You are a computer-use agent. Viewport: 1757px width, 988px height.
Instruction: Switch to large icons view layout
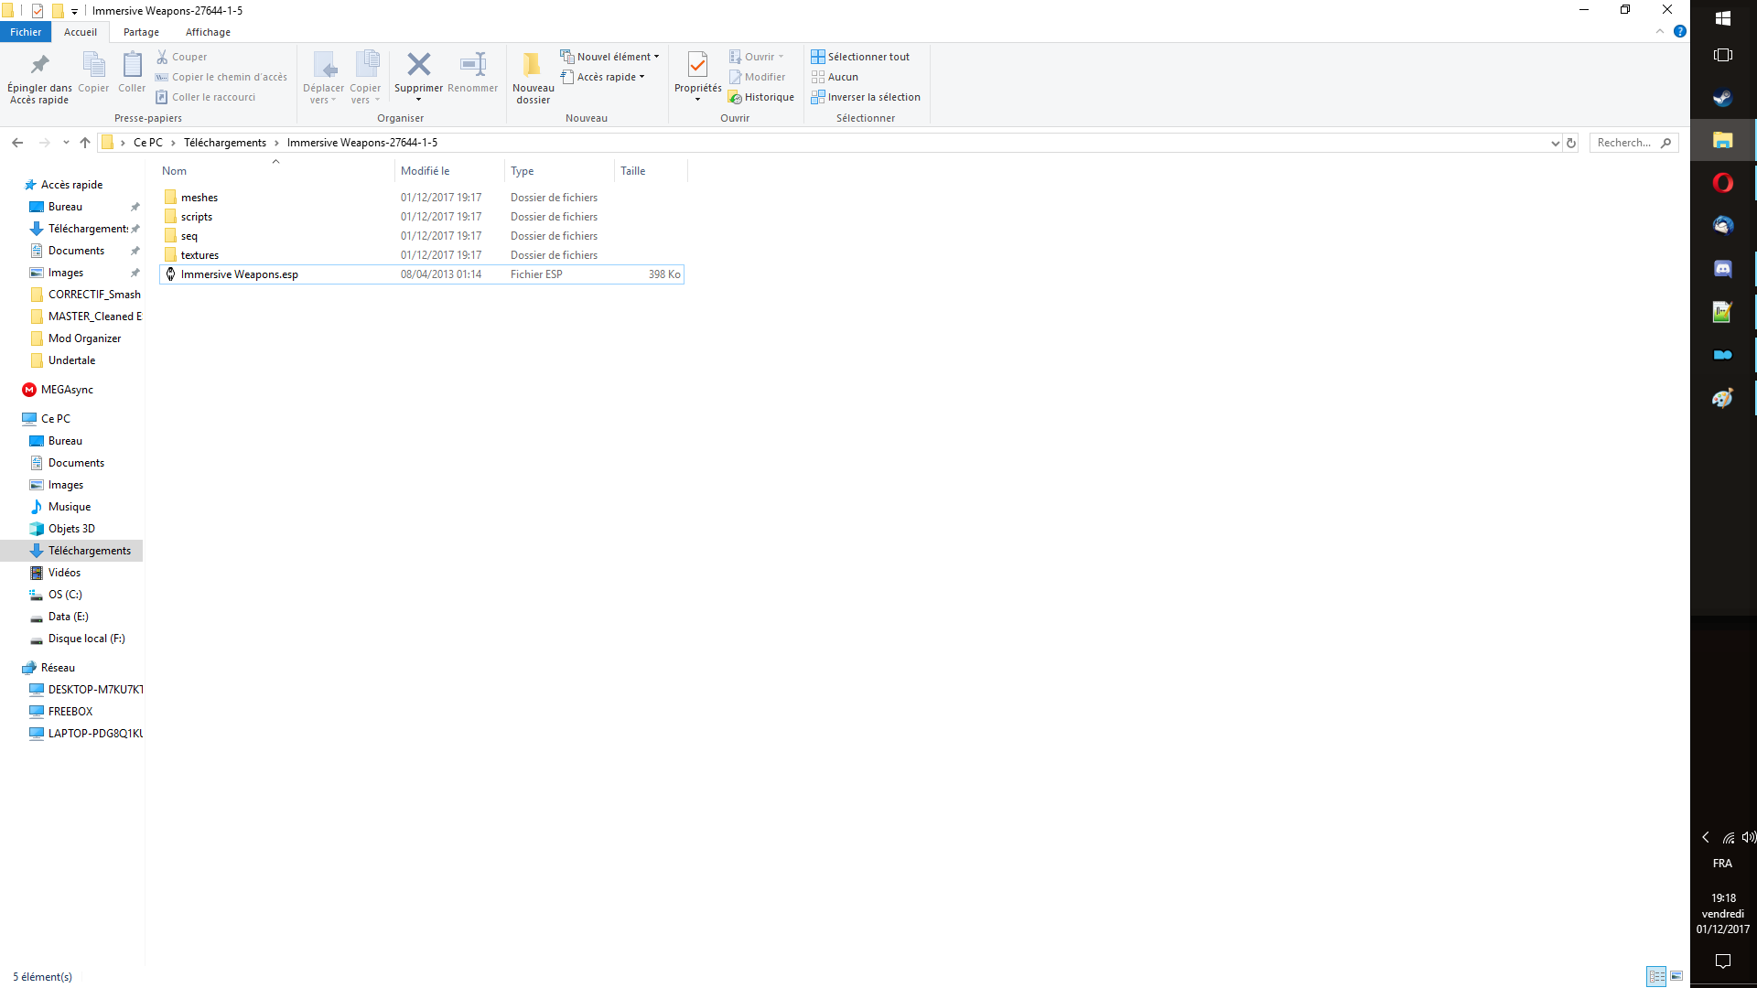coord(1676,976)
